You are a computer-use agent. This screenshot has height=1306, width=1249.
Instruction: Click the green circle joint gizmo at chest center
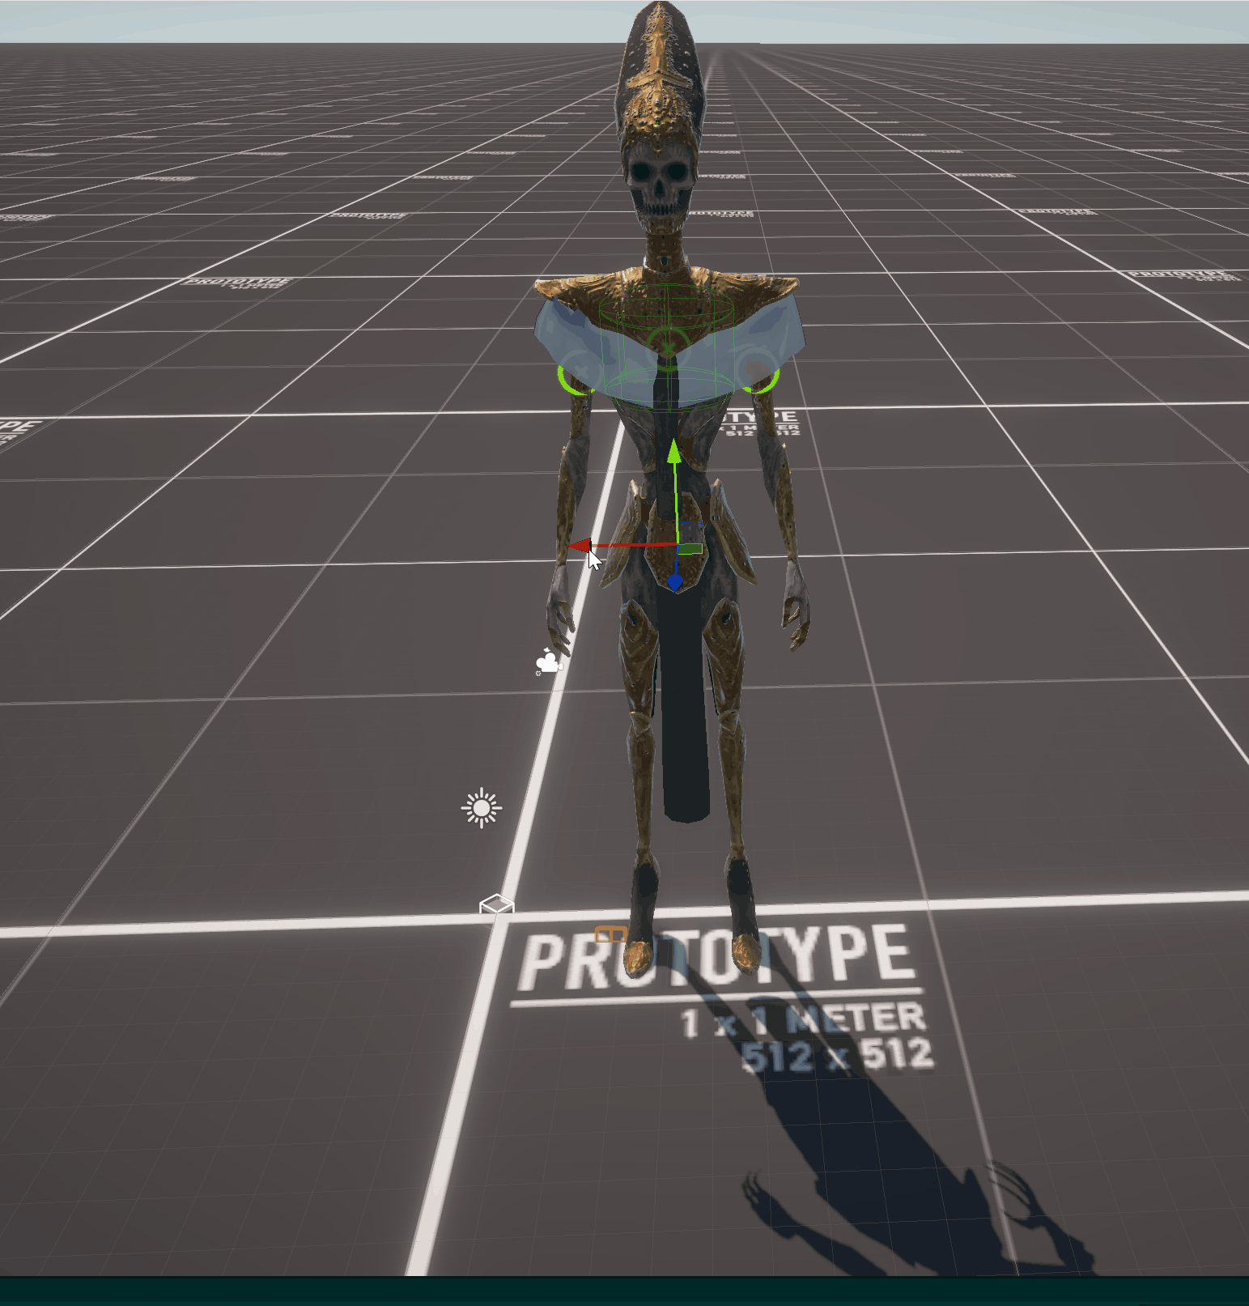click(x=667, y=345)
